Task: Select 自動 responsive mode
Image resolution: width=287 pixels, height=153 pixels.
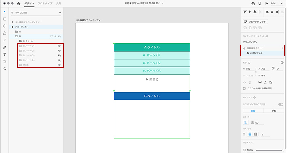Action: click(x=253, y=111)
